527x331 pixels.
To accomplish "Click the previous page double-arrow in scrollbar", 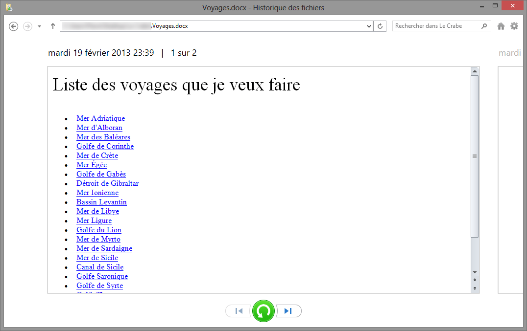I will [475, 280].
